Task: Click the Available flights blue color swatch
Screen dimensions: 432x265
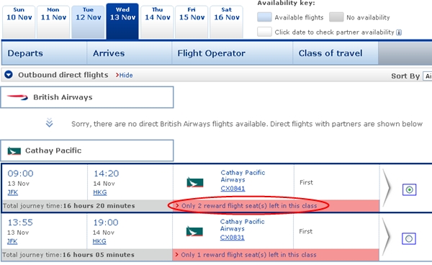Action: click(x=264, y=17)
